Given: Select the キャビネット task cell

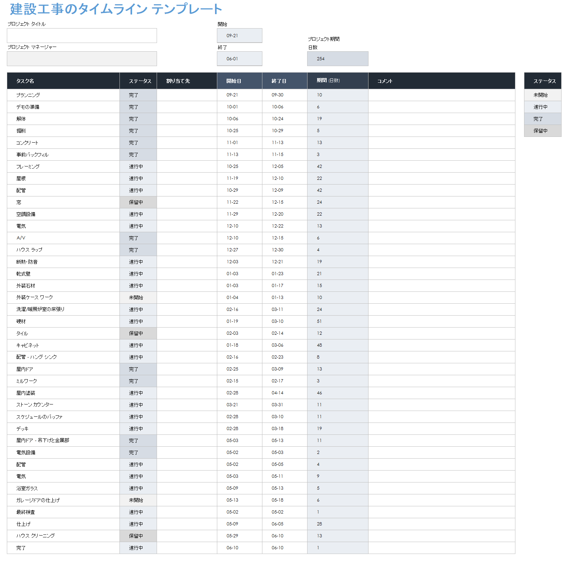Looking at the screenshot, I should (64, 345).
